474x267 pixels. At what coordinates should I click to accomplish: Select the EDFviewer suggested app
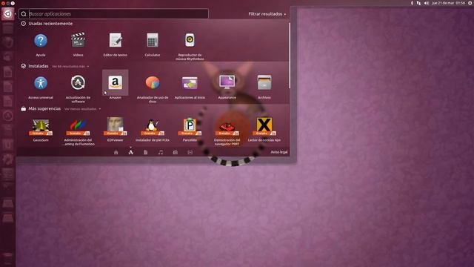pyautogui.click(x=116, y=127)
